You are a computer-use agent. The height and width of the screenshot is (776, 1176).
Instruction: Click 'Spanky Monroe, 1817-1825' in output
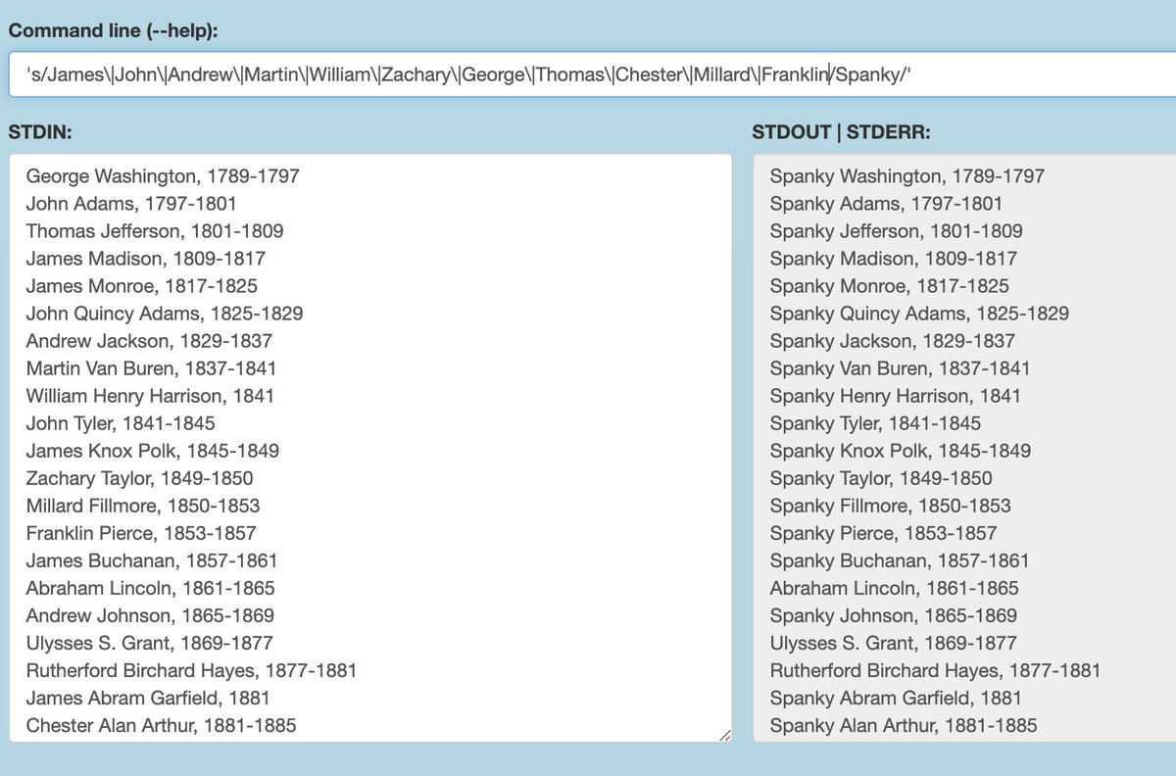890,286
